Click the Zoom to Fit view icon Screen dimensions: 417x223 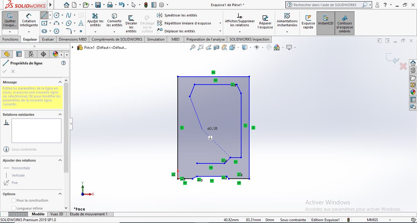coord(192,47)
